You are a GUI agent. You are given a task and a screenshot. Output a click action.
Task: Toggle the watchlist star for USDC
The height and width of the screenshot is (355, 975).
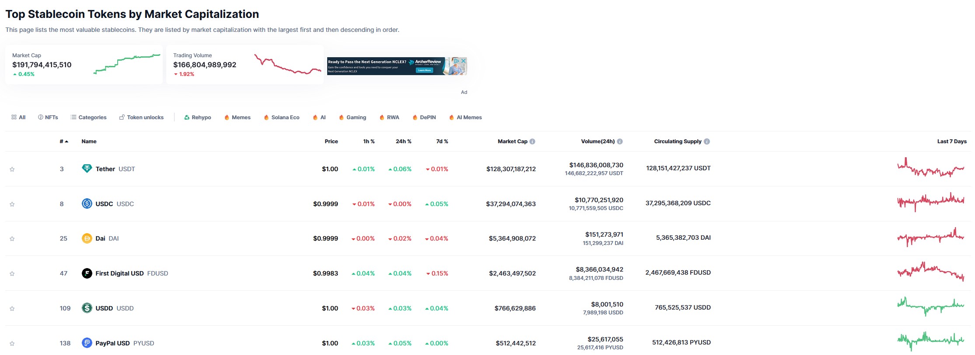12,204
